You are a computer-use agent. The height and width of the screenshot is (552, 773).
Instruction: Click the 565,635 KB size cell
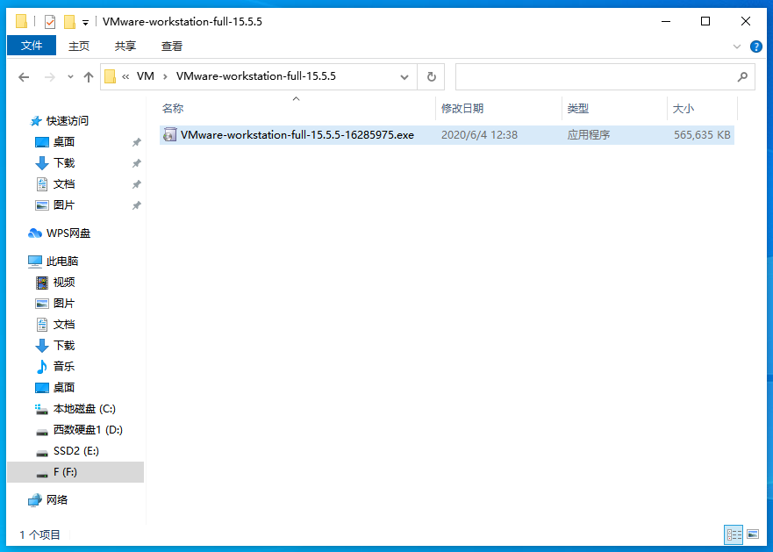pyautogui.click(x=702, y=134)
